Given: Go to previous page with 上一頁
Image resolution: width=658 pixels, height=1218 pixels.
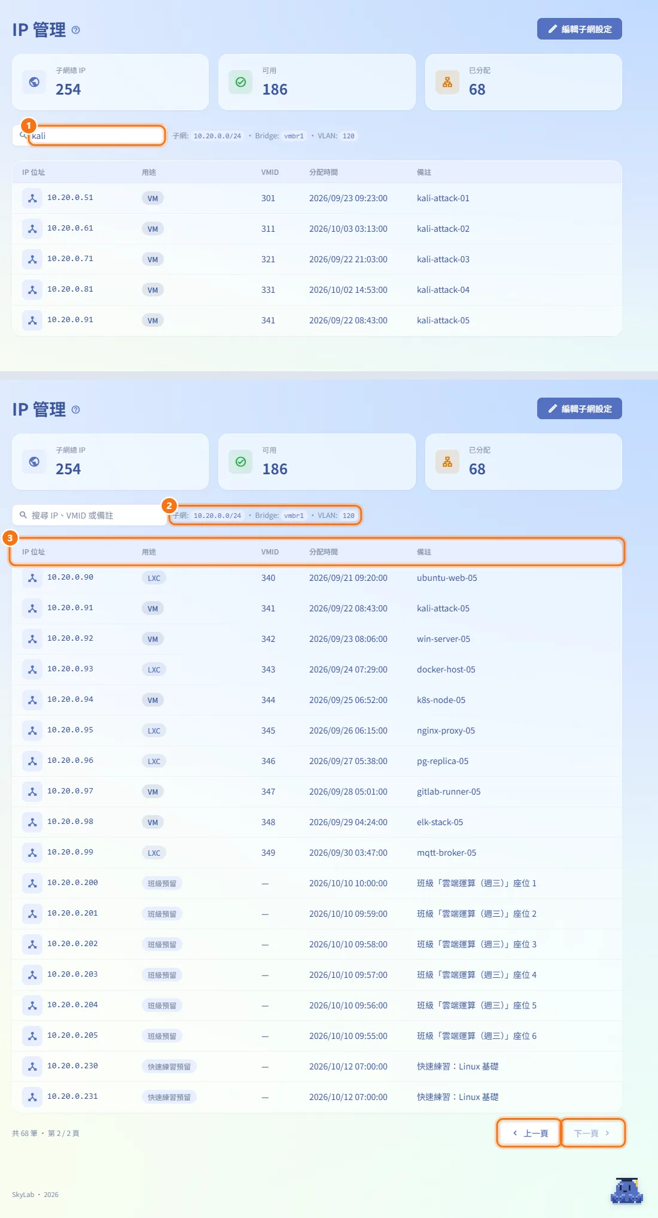Looking at the screenshot, I should point(529,1133).
